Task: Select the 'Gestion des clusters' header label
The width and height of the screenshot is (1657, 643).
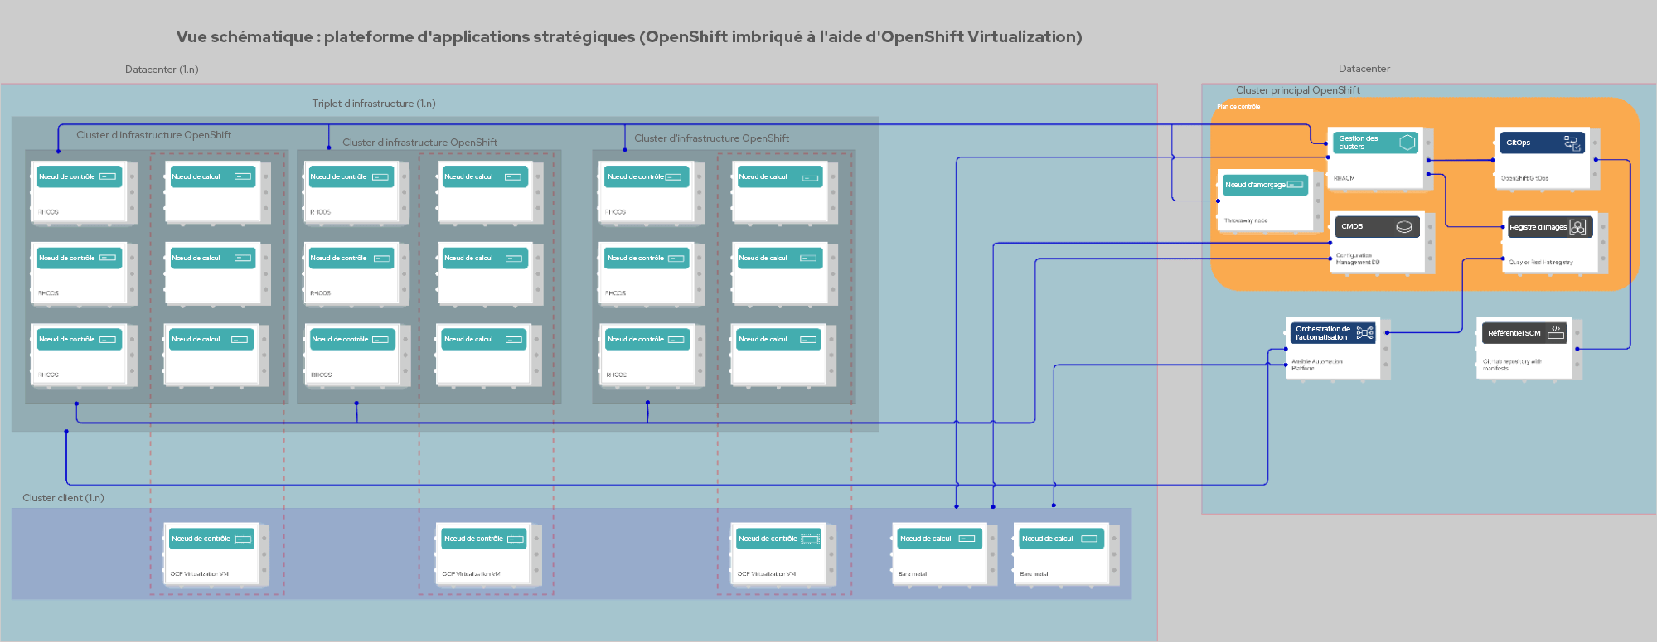Action: click(1359, 143)
